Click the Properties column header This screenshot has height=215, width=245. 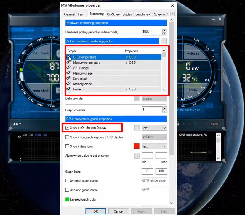pos(142,51)
